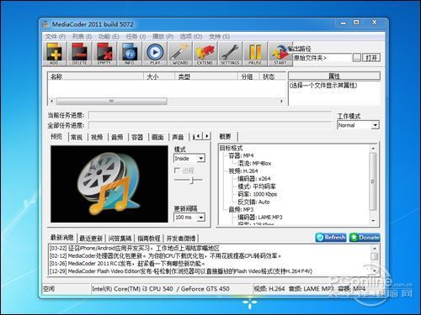
Task: Click the preview position slider handle
Action: click(192, 180)
